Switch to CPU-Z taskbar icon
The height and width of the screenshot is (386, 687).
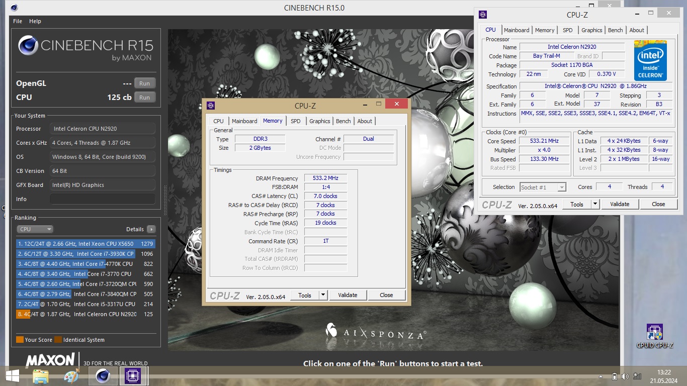pyautogui.click(x=133, y=376)
